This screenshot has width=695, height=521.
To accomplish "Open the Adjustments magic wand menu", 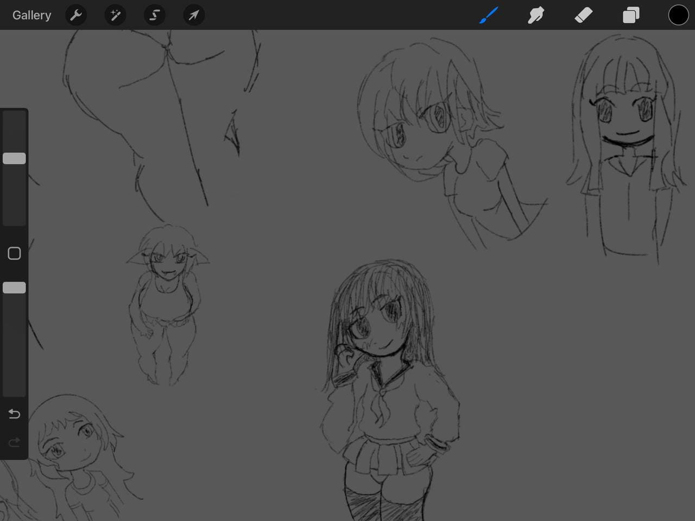I will click(115, 15).
